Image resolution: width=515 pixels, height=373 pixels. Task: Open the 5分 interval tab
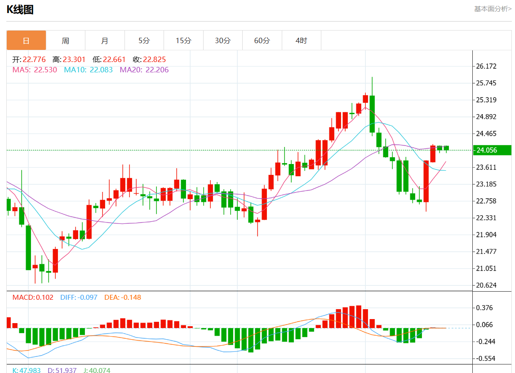(144, 41)
